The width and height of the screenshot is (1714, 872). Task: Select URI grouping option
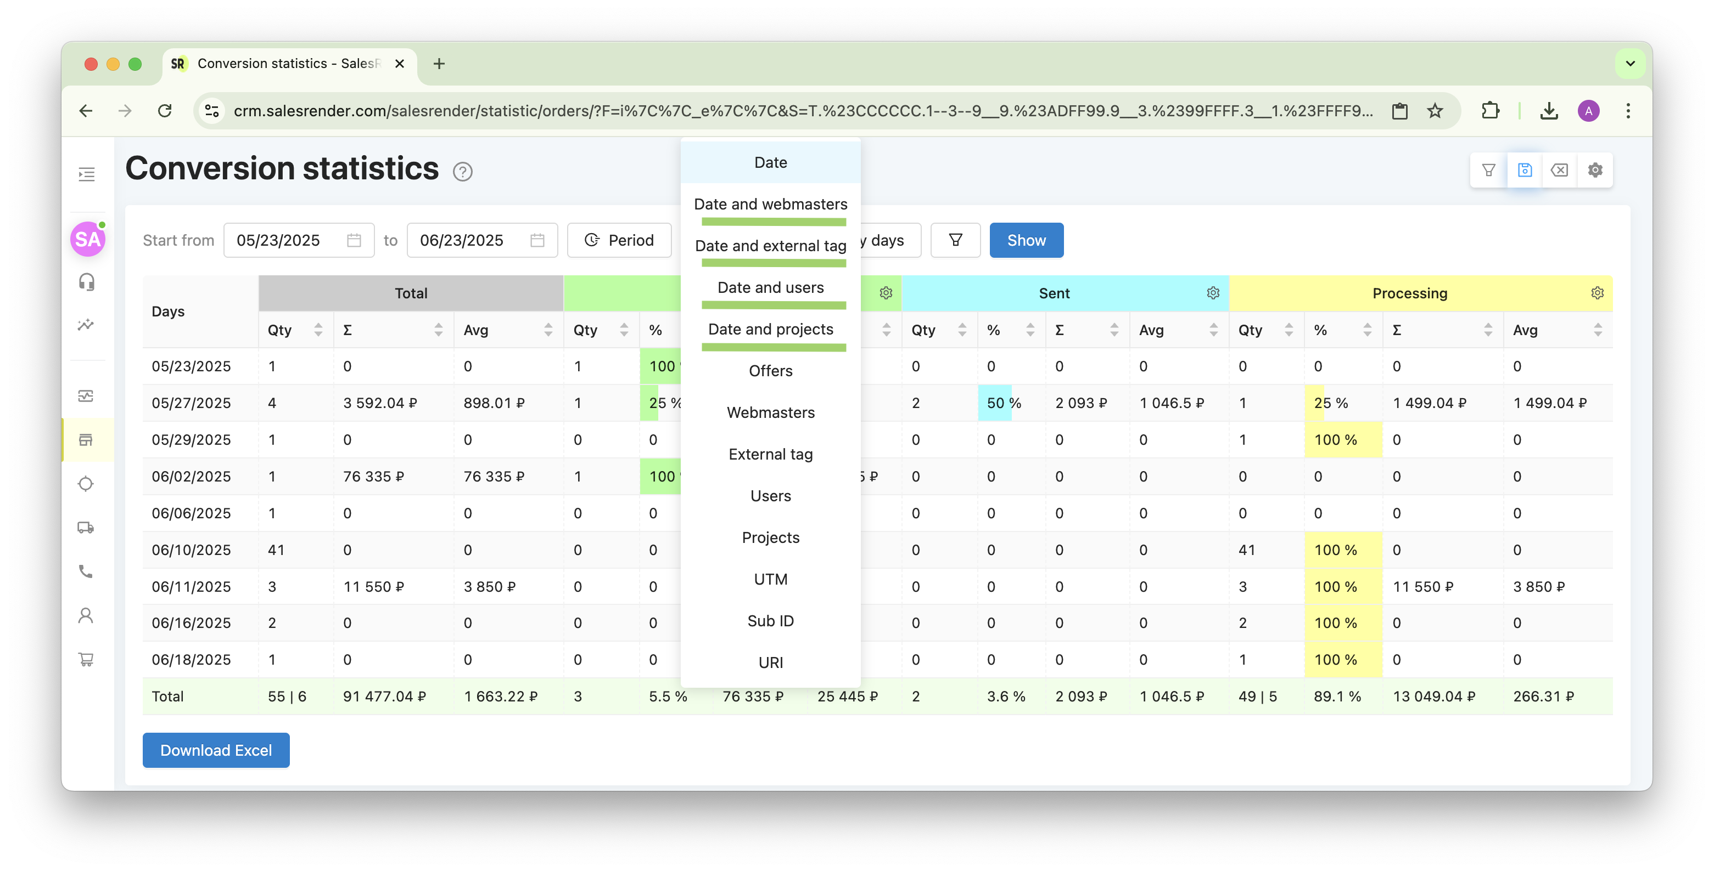coord(770,663)
